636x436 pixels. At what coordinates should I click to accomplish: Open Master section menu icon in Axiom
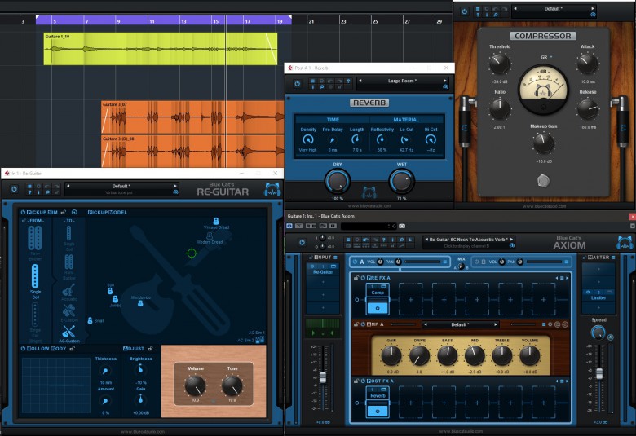pyautogui.click(x=613, y=258)
